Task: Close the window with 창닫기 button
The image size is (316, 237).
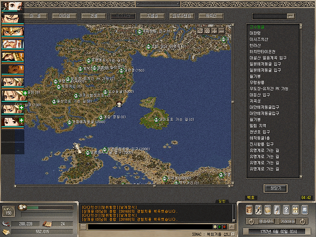Action: 276,188
